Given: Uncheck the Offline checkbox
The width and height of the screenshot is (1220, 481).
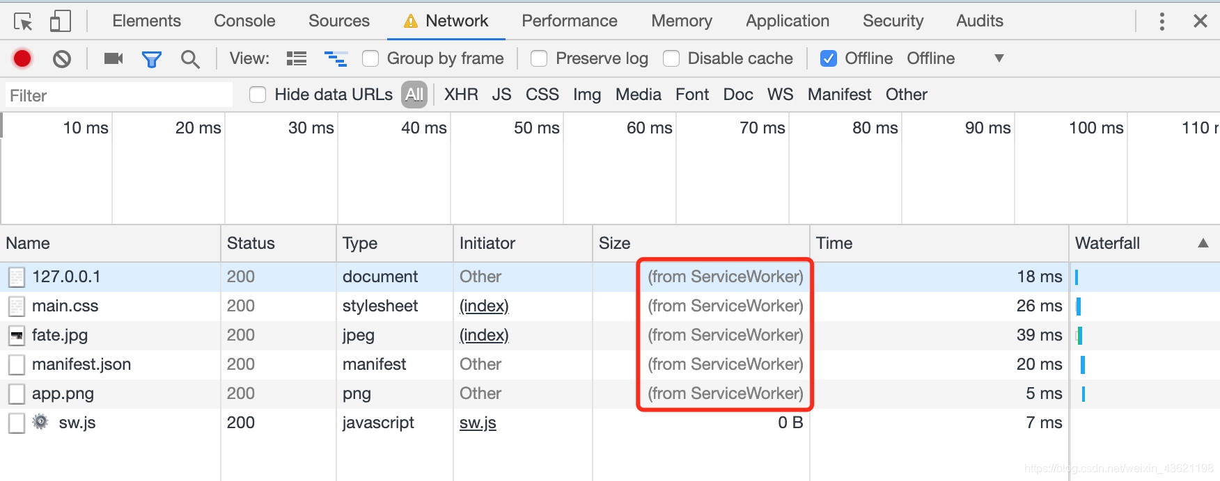Looking at the screenshot, I should [x=829, y=58].
